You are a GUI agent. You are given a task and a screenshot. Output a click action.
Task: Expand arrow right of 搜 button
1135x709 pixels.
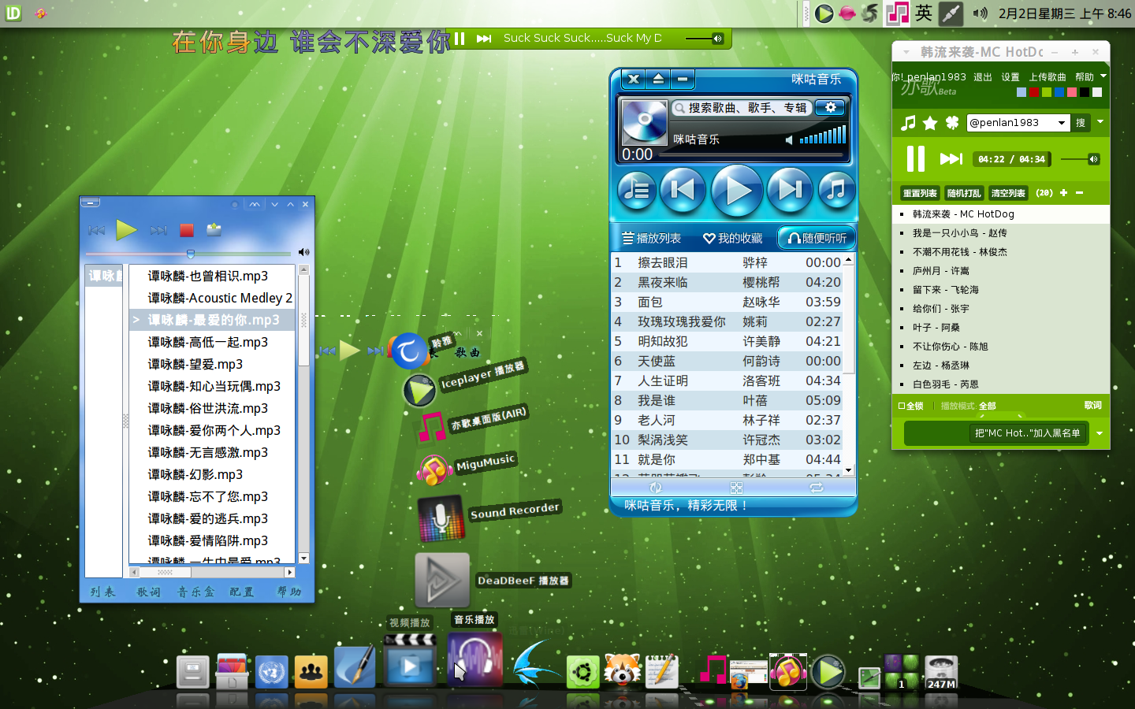click(x=1100, y=122)
